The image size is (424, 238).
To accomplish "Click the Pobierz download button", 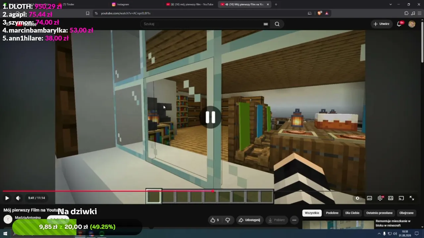I will coord(276,220).
